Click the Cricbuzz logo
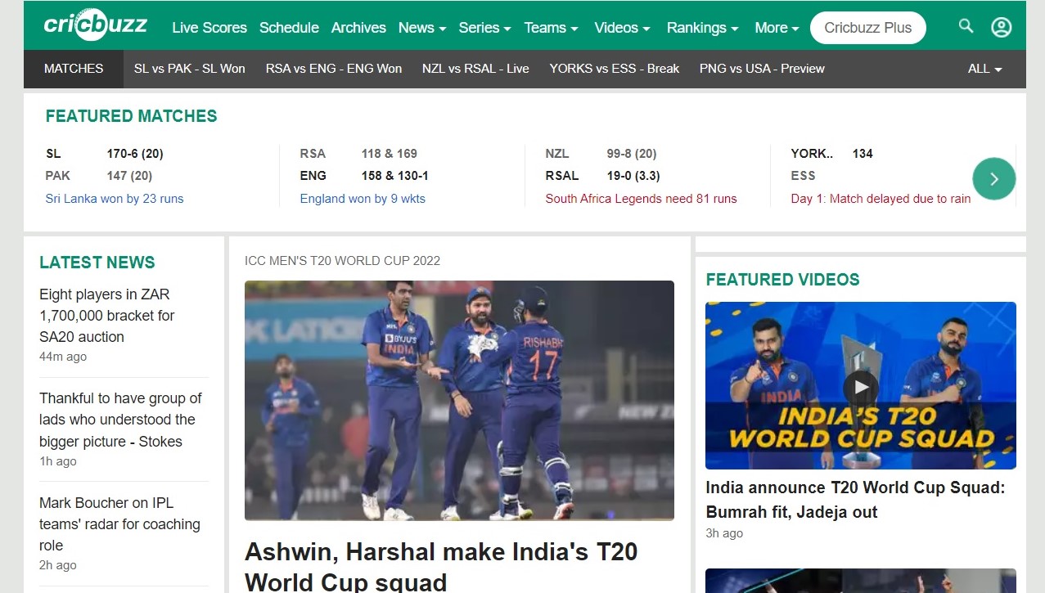The width and height of the screenshot is (1045, 593). coord(96,25)
